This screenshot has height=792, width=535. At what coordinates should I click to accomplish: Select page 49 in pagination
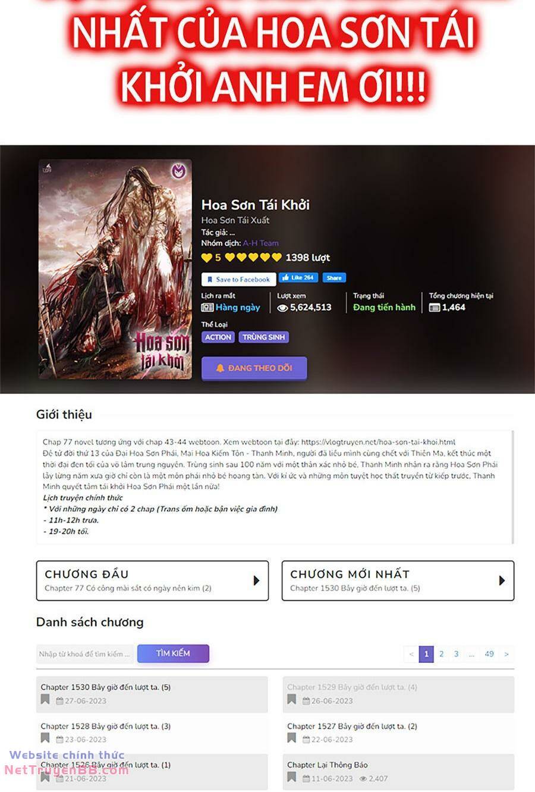click(489, 654)
